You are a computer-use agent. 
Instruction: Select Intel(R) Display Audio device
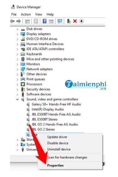pyautogui.click(x=48, y=109)
